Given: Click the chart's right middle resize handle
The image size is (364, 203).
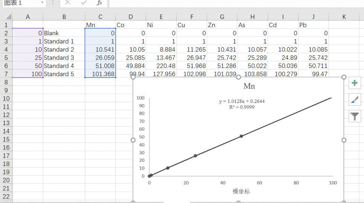Looking at the screenshot, I should [x=344, y=140].
